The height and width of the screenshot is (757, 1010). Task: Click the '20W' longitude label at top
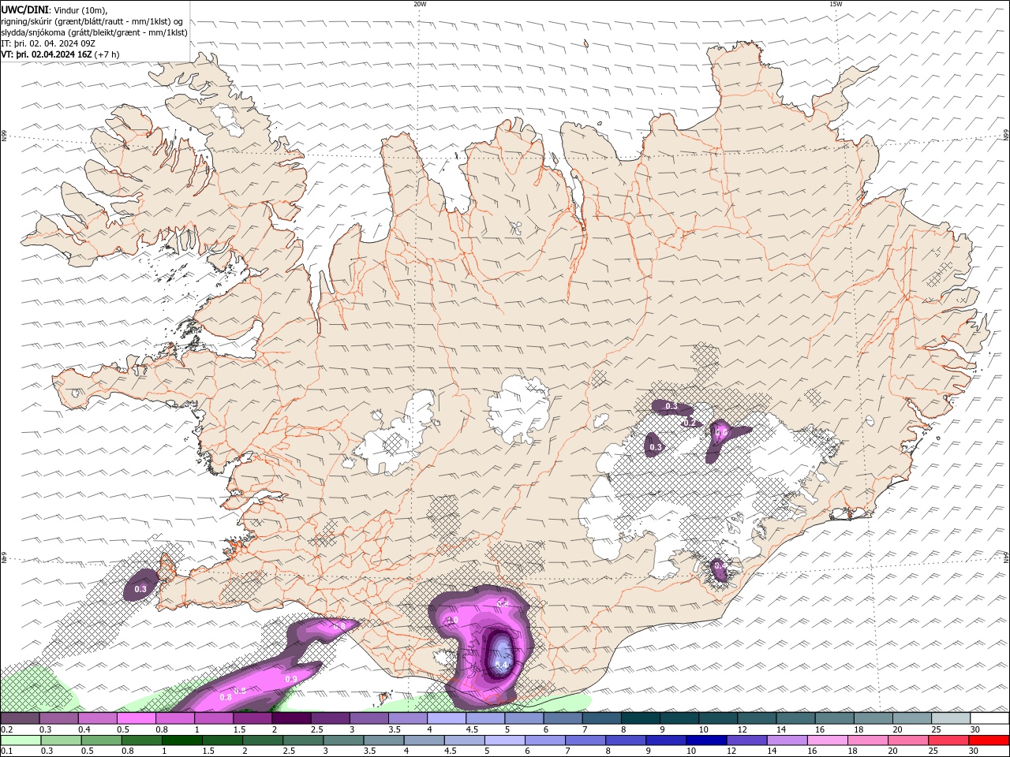pos(420,4)
